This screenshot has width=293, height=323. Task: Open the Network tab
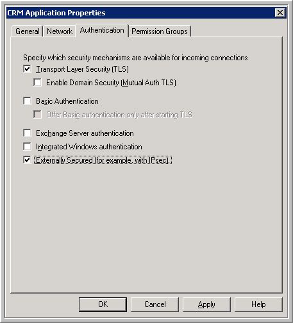click(x=60, y=31)
